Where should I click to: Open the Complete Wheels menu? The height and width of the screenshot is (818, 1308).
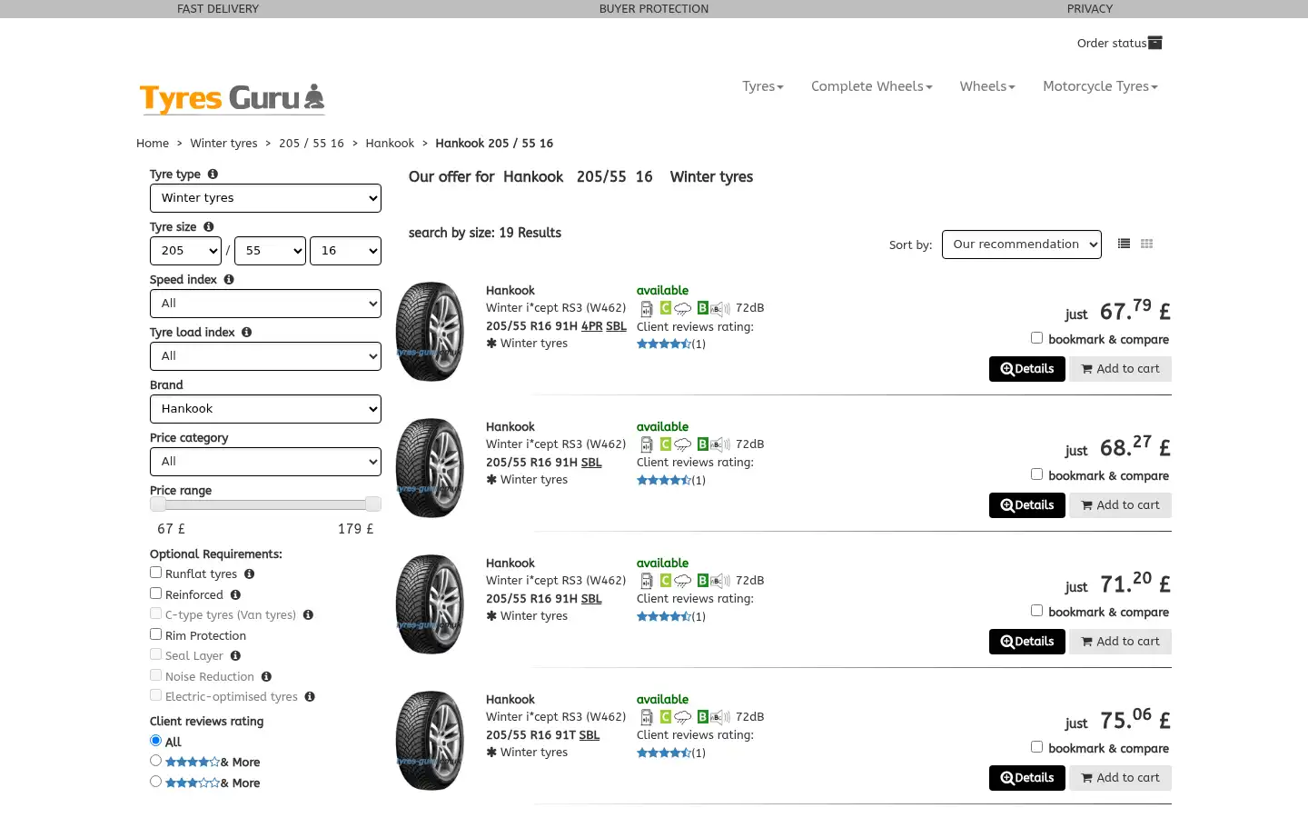pos(872,86)
